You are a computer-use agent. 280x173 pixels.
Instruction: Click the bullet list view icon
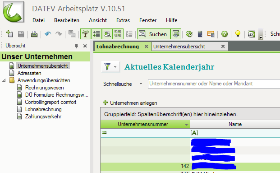click(x=129, y=34)
